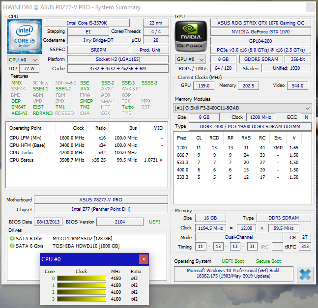Image resolution: width=318 pixels, height=308 pixels.
Task: Click the SSE4.2 feature label
Action: click(63, 89)
